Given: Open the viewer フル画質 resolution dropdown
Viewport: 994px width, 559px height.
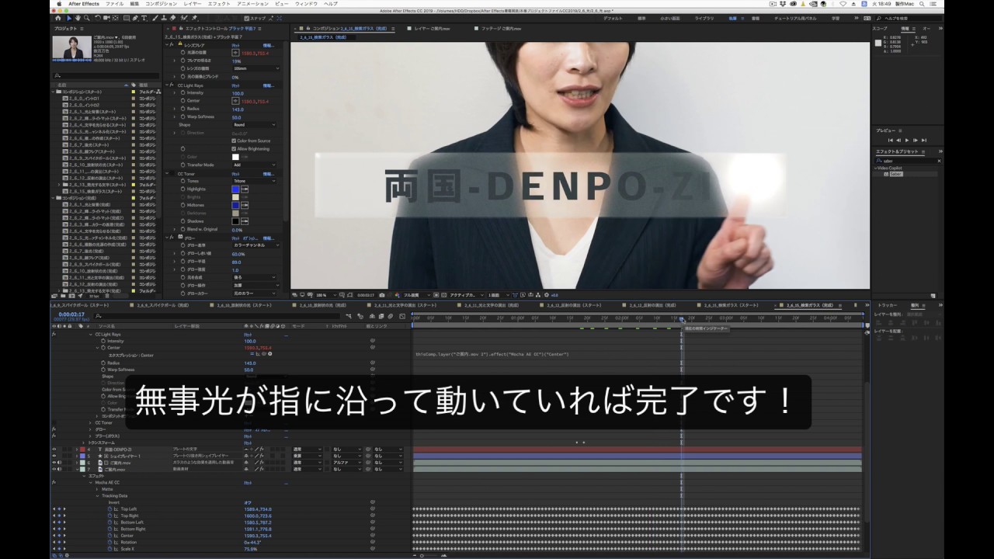Looking at the screenshot, I should coord(417,295).
